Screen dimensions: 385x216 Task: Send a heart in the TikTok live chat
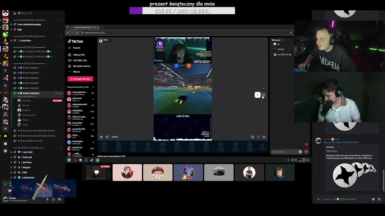click(x=306, y=152)
